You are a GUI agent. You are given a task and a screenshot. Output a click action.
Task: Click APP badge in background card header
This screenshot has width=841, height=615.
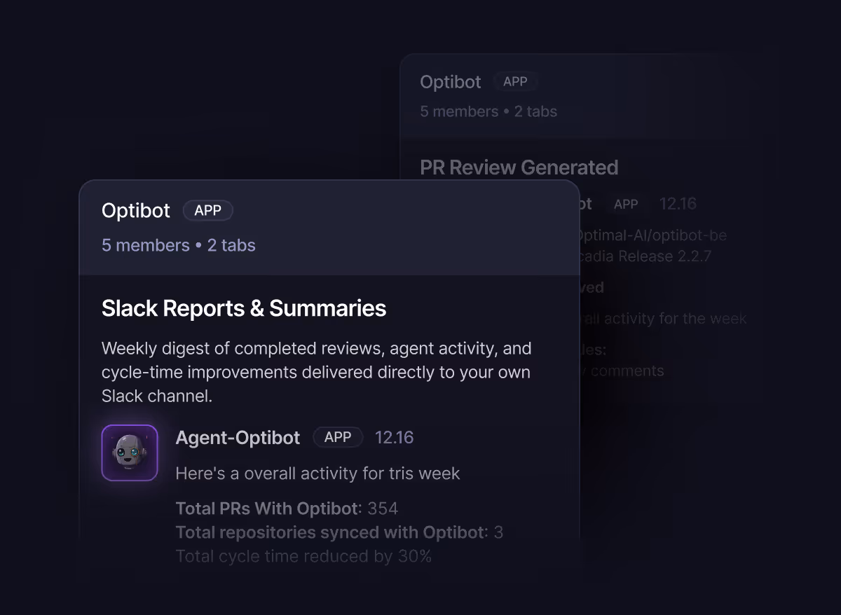click(x=515, y=81)
